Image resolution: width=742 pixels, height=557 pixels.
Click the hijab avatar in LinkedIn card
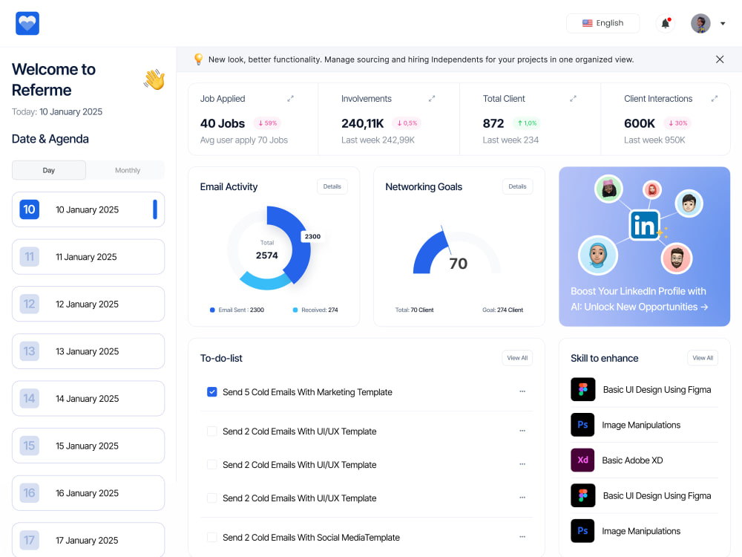click(x=597, y=255)
